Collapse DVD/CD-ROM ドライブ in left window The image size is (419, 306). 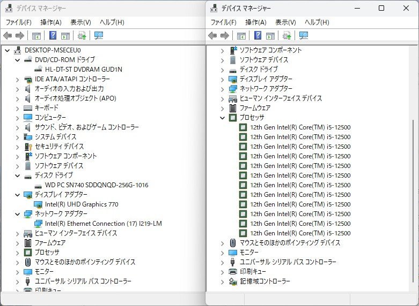click(x=18, y=60)
